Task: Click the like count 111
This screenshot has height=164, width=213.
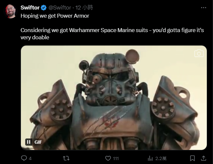Action: click(115, 158)
